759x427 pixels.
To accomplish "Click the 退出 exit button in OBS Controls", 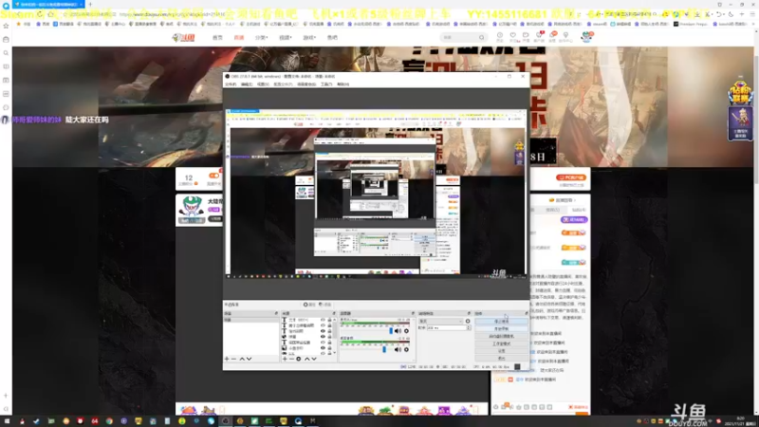I will pos(501,359).
